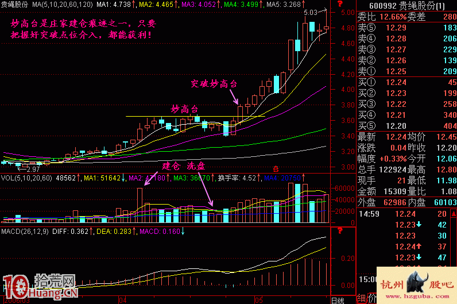
Task: Click the 幅度 +0.33% percentage
Action: point(393,159)
